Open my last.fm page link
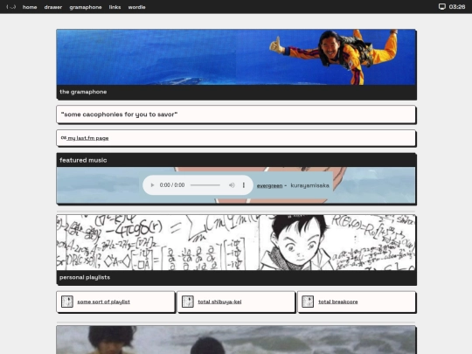 pyautogui.click(x=88, y=138)
